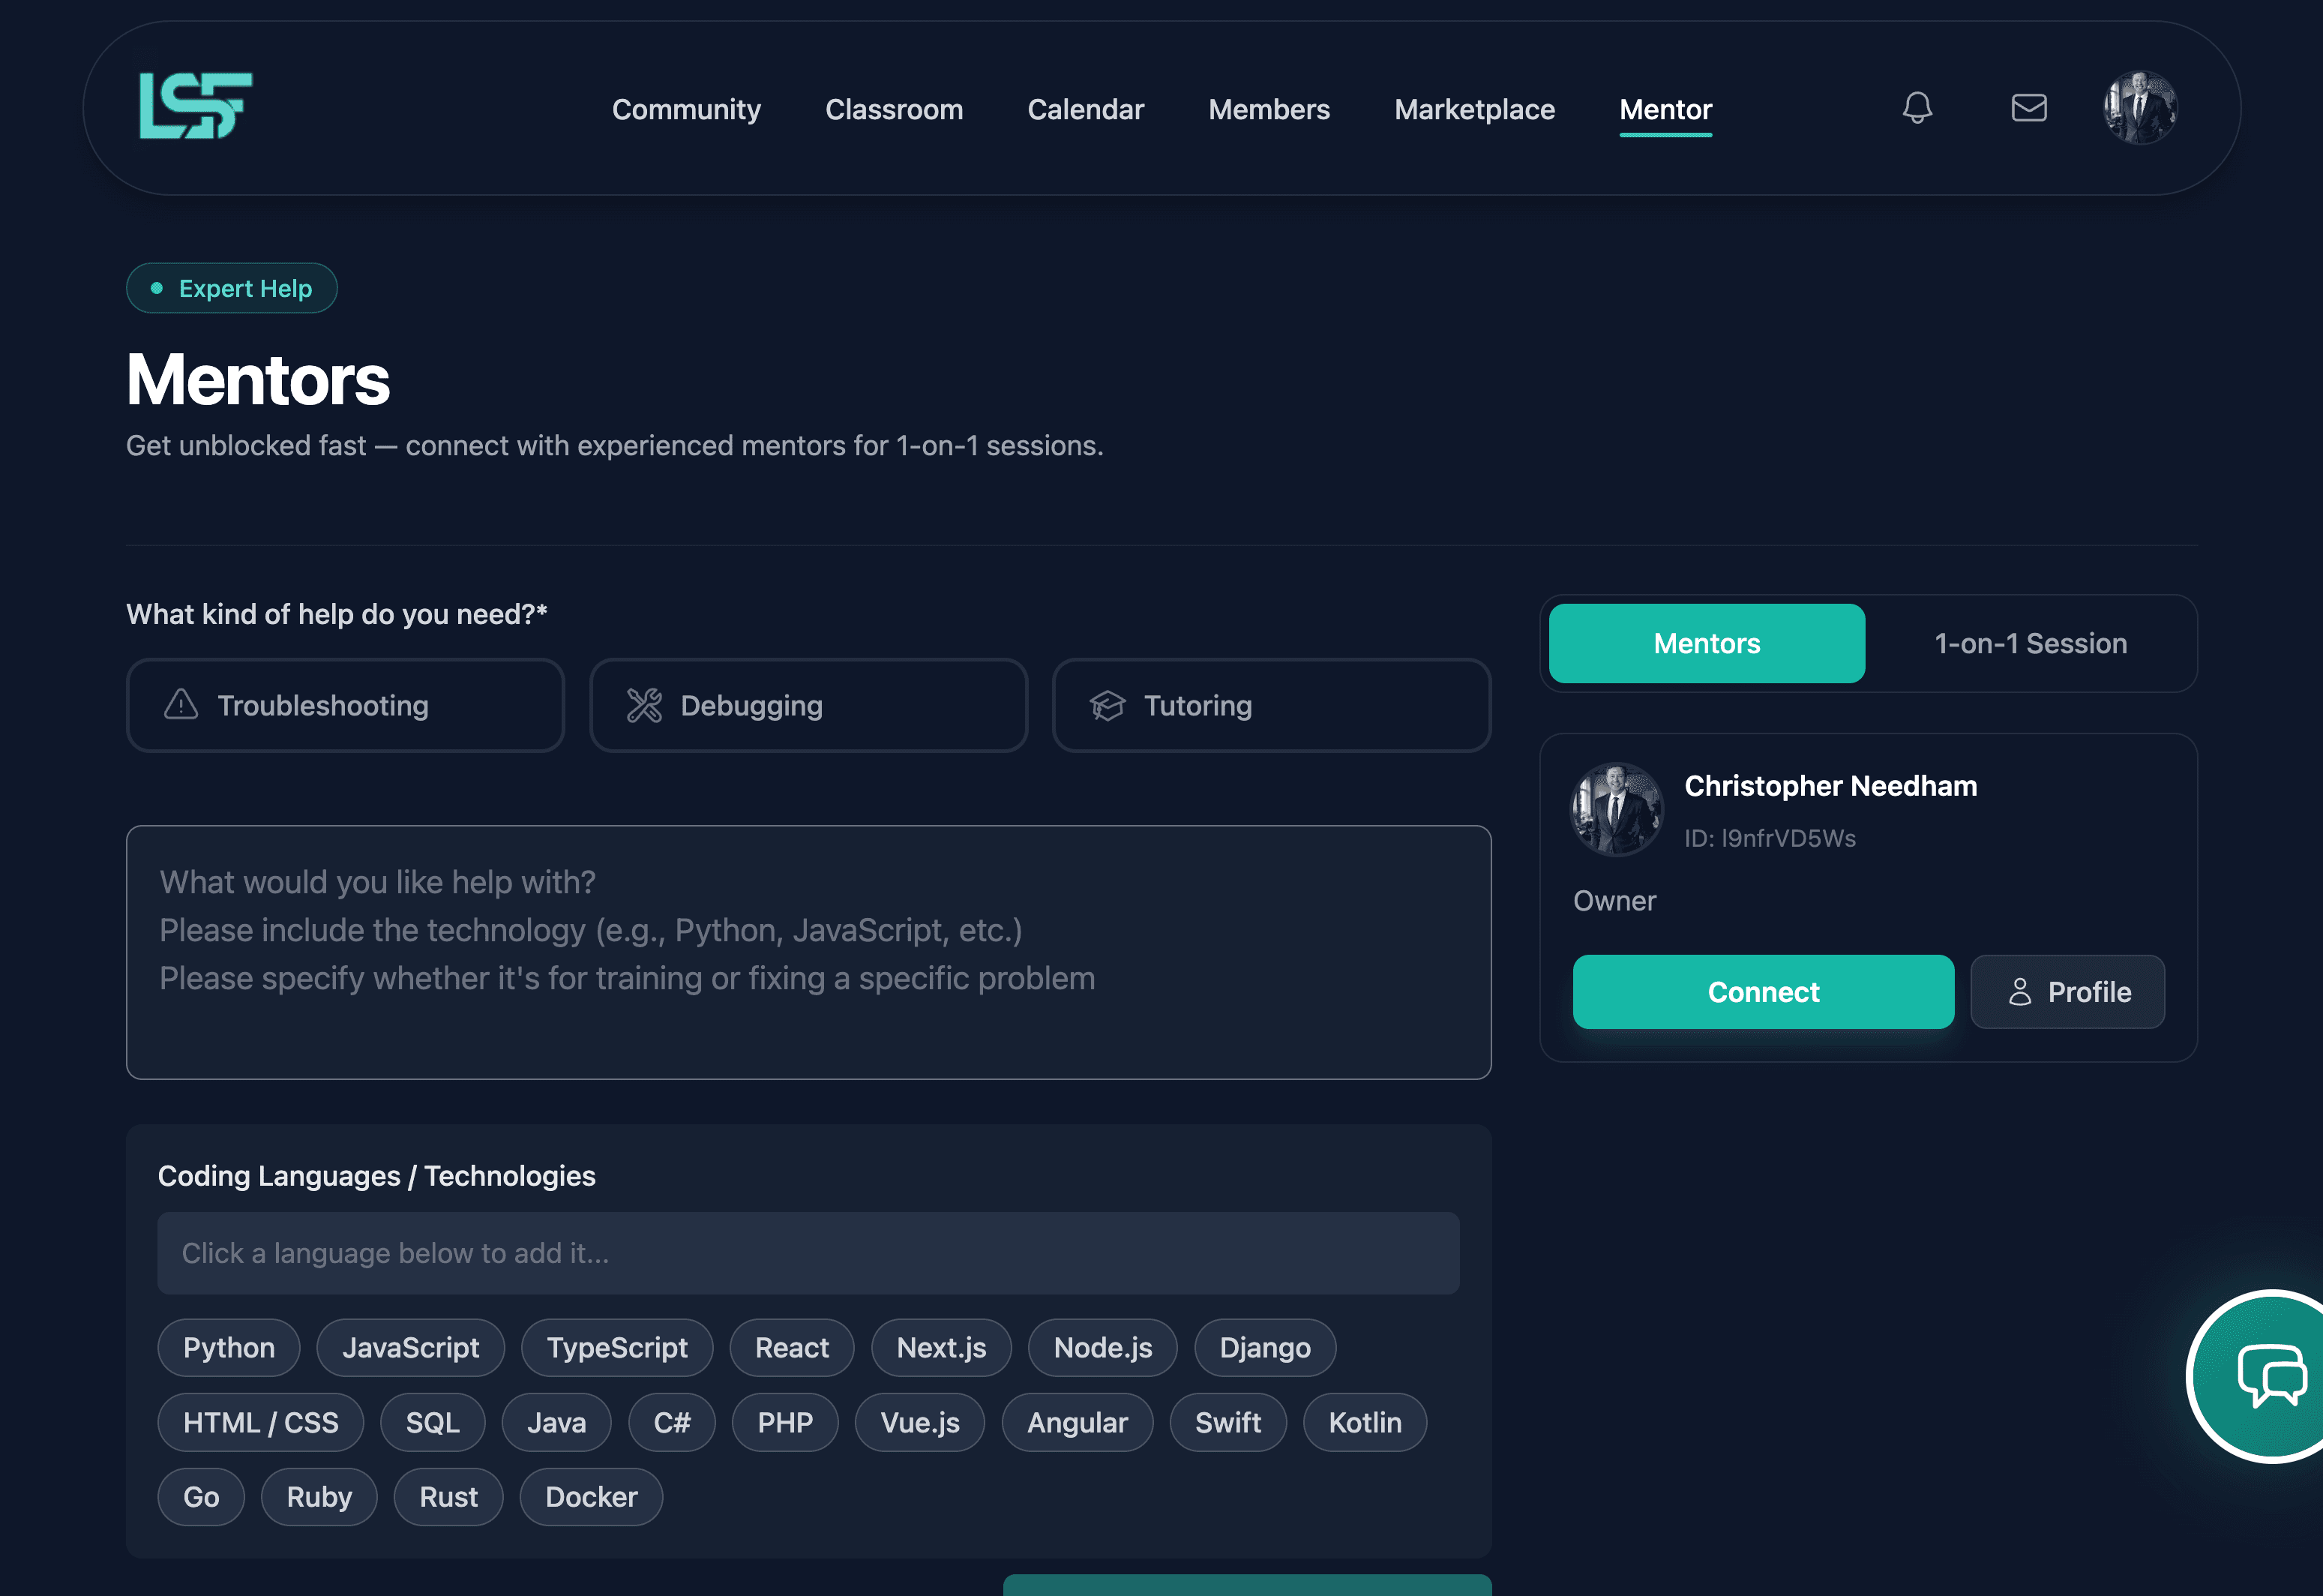View the mentor's Profile

pyautogui.click(x=2067, y=992)
